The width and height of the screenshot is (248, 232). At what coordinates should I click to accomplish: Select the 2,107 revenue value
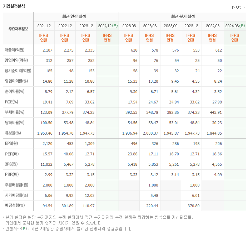coord(48,50)
